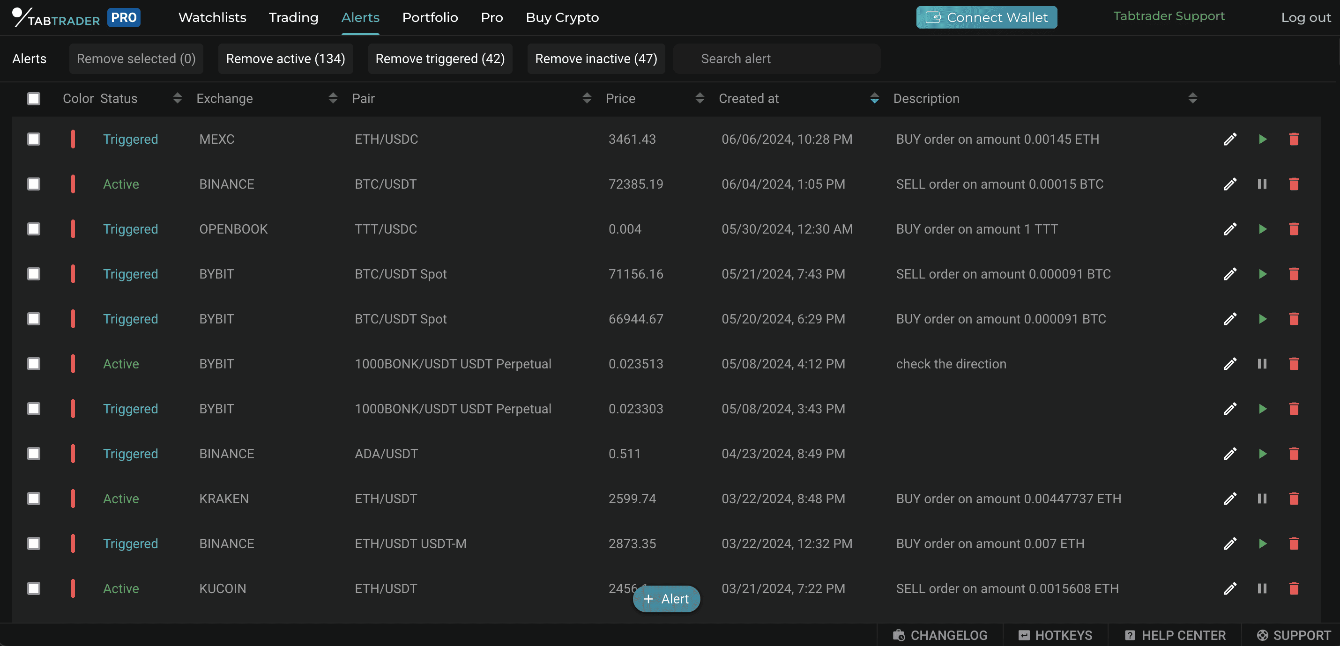Reactivate the OPENBOOK TTT/USDC alert
Screen dimensions: 1340x646
[1262, 229]
